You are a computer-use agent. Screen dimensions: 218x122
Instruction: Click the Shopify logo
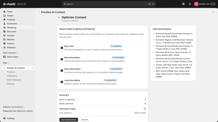click(9, 4)
